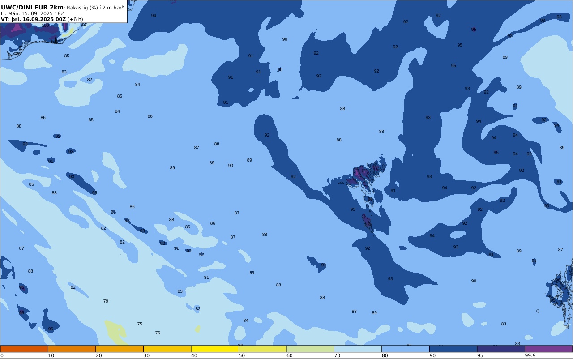Click the map title 'UWC/DINI EUR 2km'
This screenshot has width=573, height=359.
(32, 8)
